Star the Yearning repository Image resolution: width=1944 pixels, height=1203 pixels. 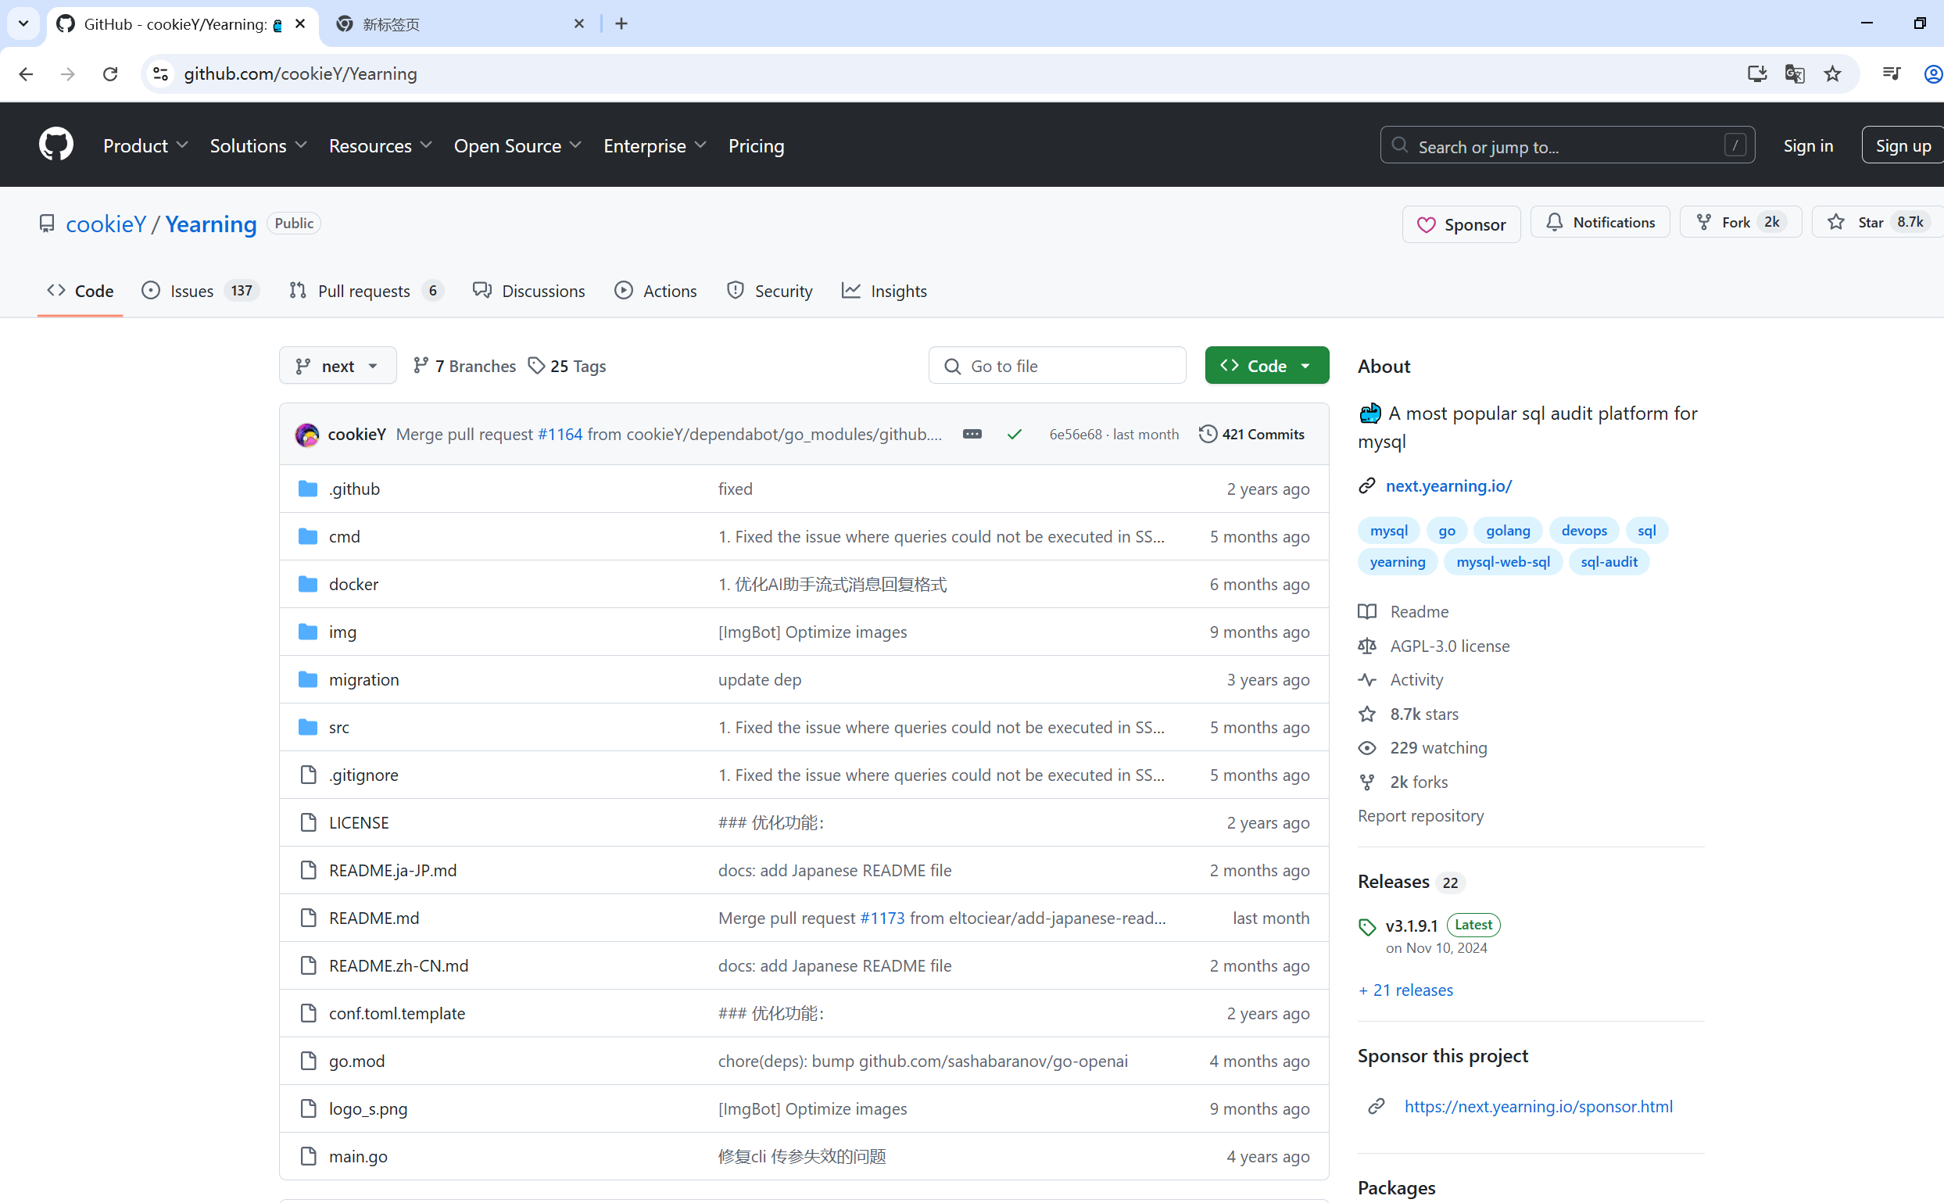(1869, 221)
